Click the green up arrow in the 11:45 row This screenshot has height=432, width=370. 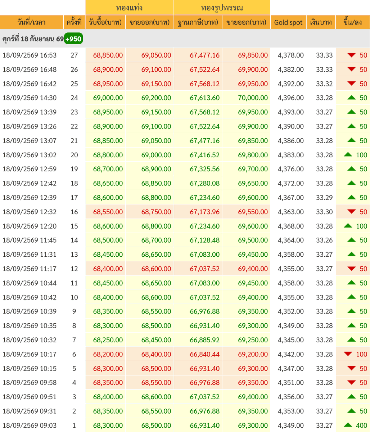coord(352,240)
